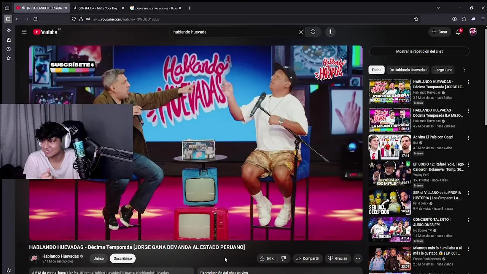Open a new browser tab
Screen dimensions: 487x274
(x=189, y=8)
